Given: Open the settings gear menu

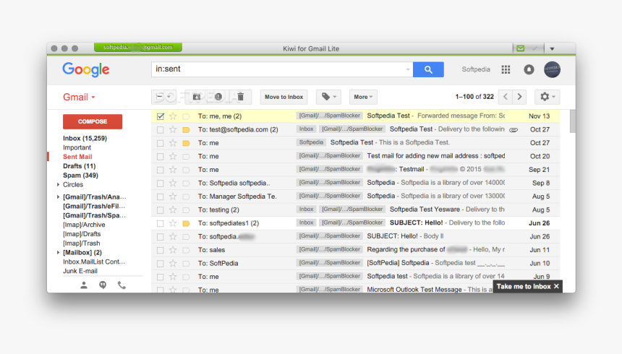Looking at the screenshot, I should [548, 97].
